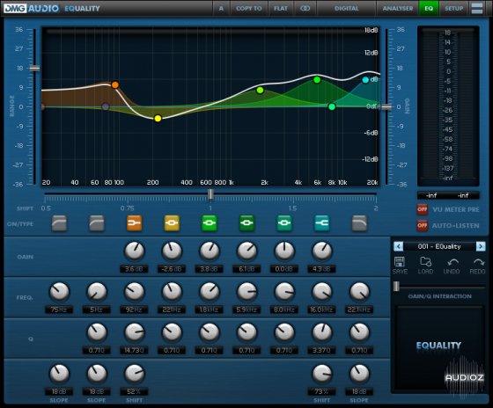Click the DMG Audio logo

(x=32, y=8)
